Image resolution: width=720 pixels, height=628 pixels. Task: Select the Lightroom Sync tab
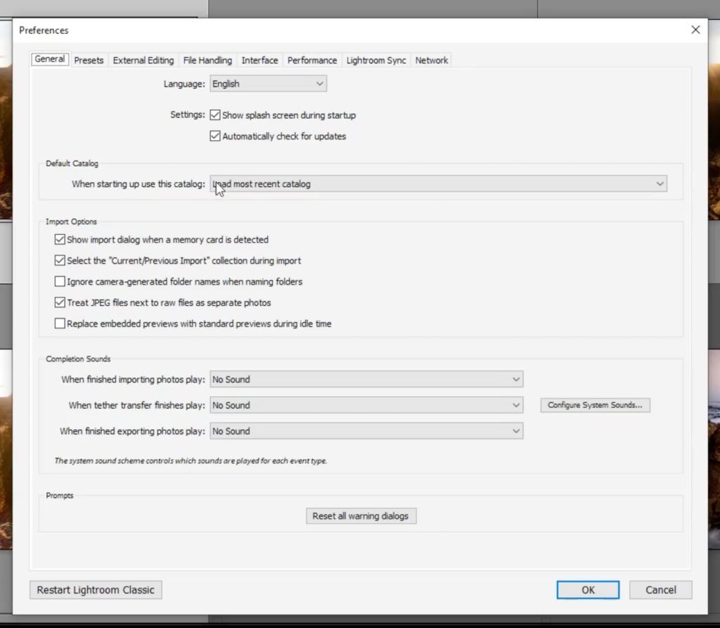click(x=376, y=60)
